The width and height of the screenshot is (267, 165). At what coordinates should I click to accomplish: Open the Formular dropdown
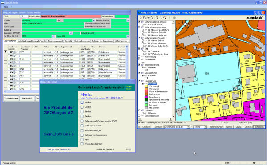(205, 127)
